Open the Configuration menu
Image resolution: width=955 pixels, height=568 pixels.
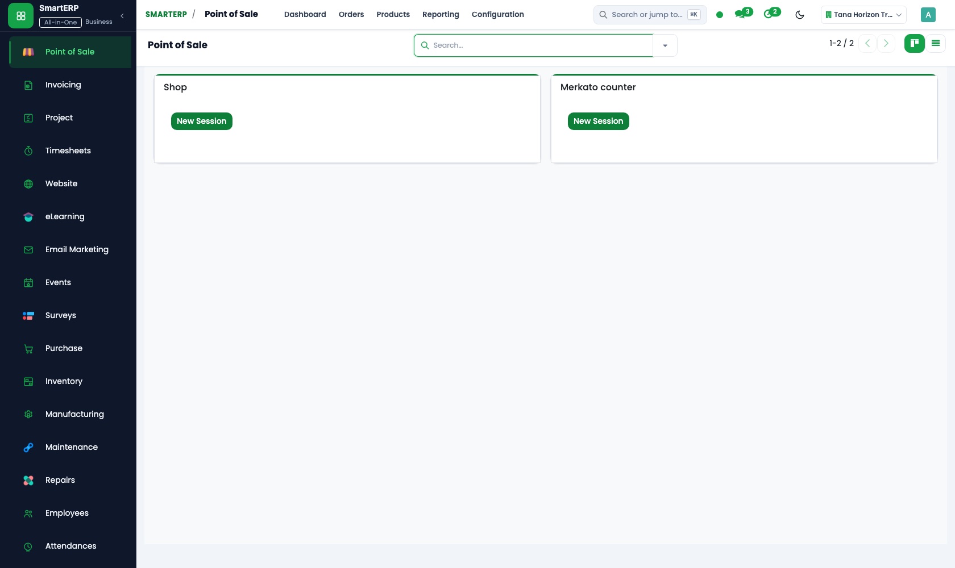pos(498,14)
